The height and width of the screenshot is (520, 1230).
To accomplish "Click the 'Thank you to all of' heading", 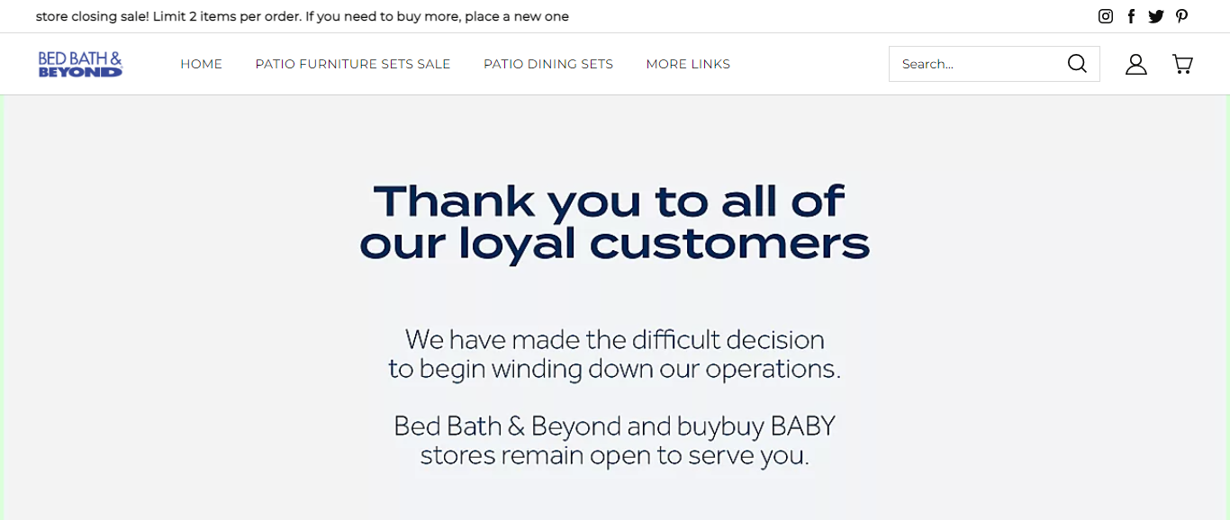I will pyautogui.click(x=610, y=202).
